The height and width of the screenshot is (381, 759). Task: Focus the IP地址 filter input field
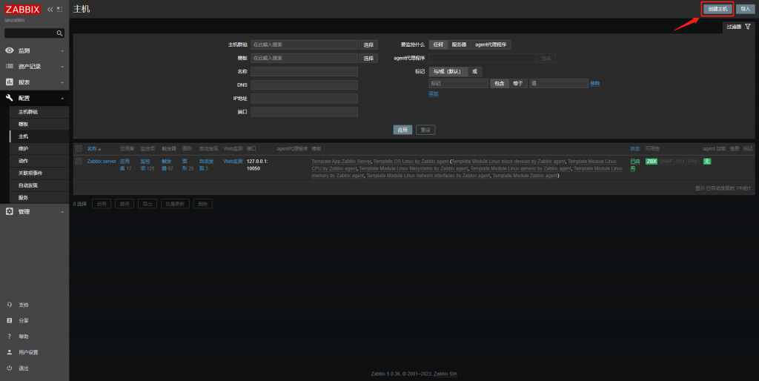point(304,99)
